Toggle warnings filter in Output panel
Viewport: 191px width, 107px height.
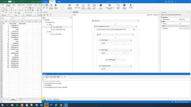(51, 77)
